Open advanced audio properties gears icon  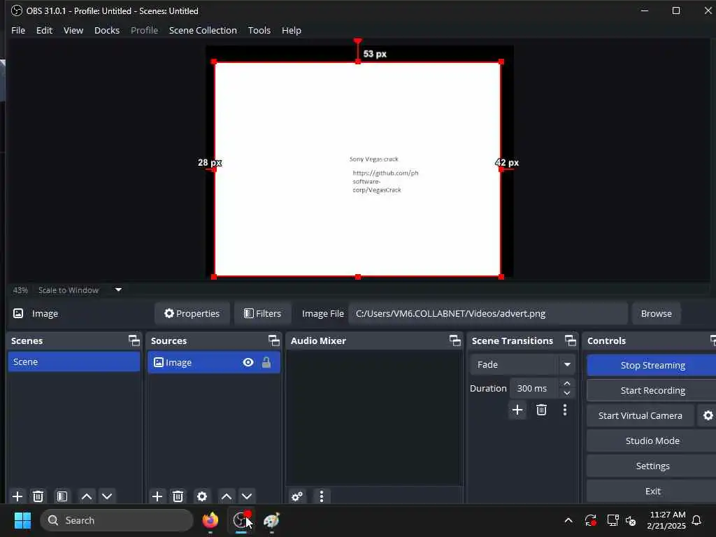pyautogui.click(x=296, y=496)
